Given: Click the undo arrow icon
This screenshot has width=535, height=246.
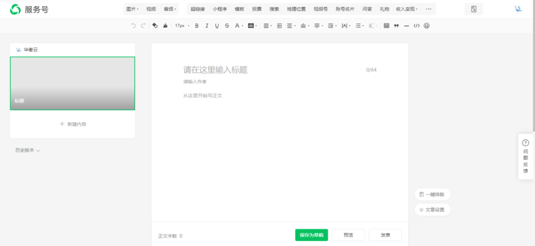Looking at the screenshot, I should [133, 26].
